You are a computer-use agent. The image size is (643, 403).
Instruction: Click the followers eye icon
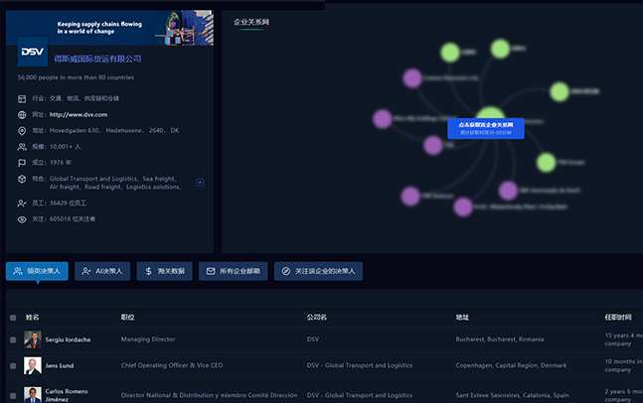[22, 219]
